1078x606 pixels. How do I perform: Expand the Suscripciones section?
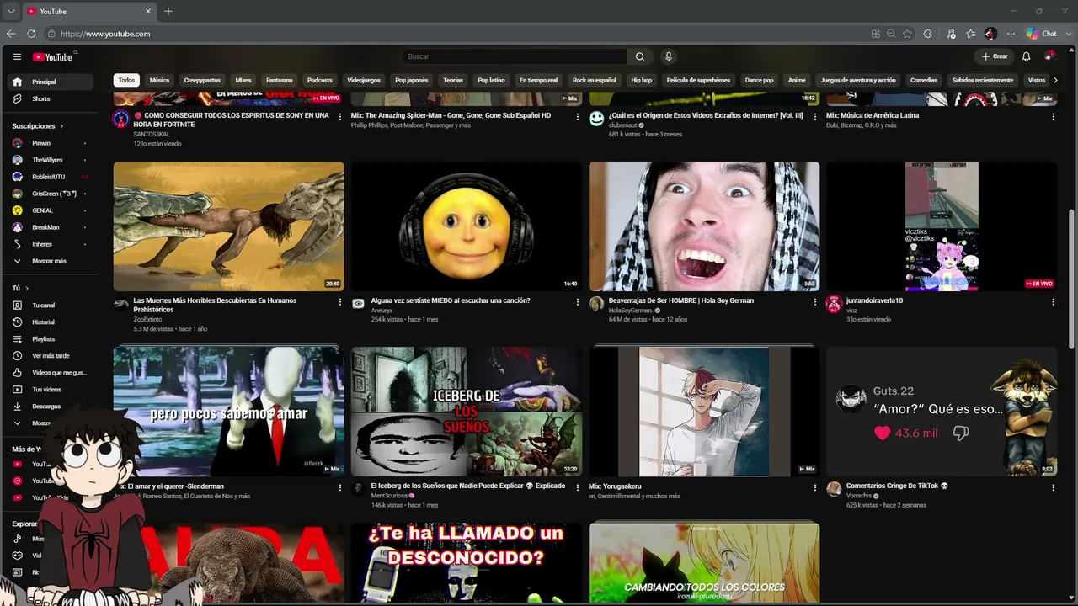pyautogui.click(x=38, y=126)
